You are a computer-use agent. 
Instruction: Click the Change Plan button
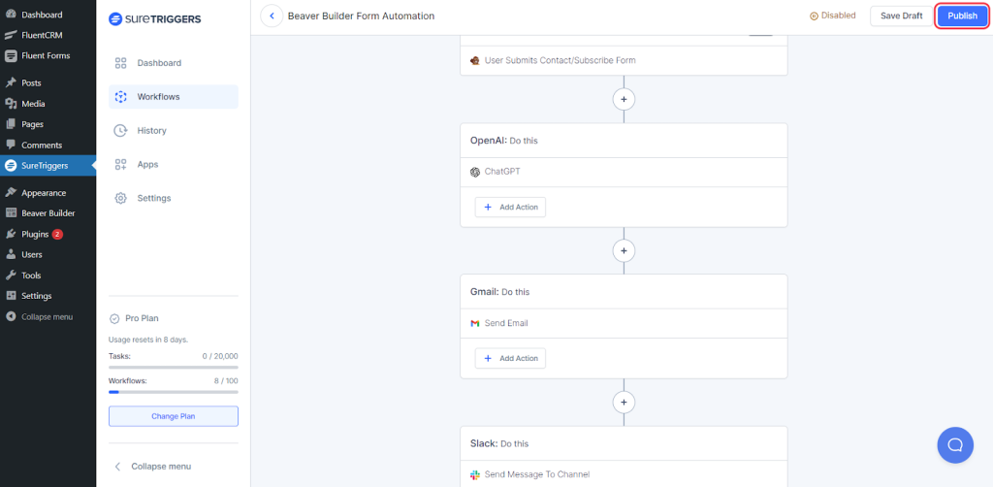coord(173,416)
